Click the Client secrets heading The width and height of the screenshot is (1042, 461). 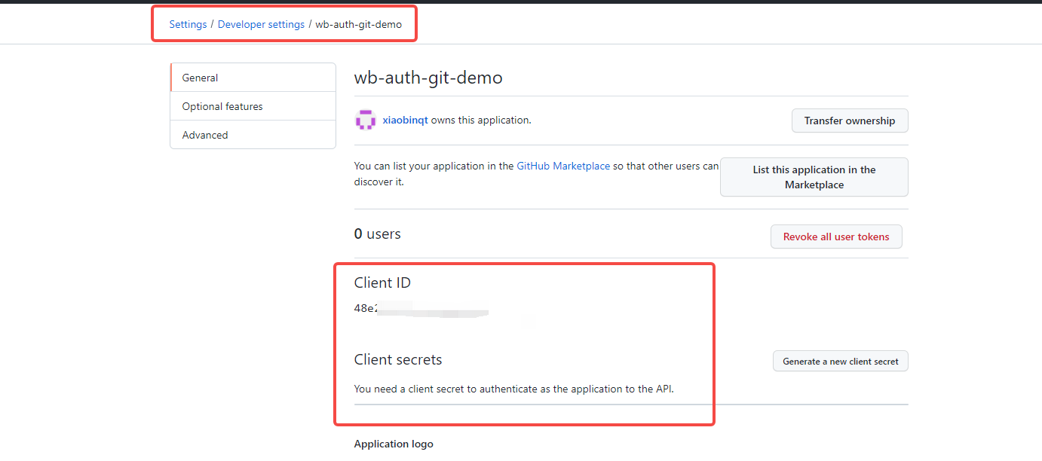coord(398,360)
